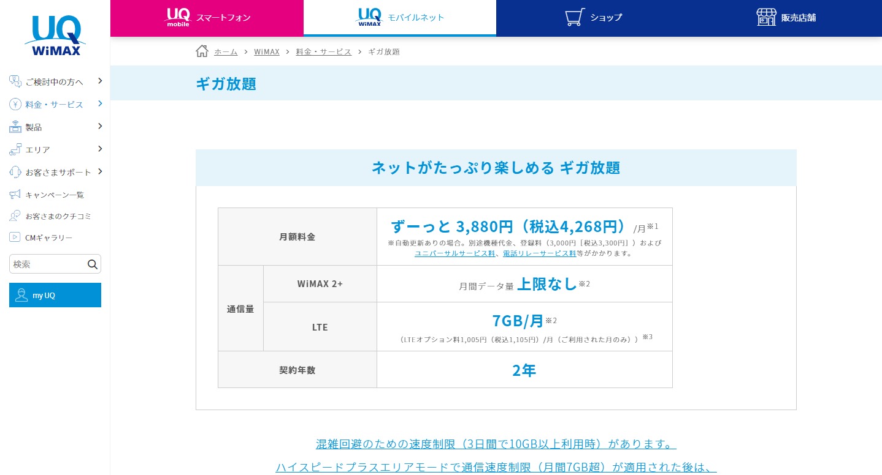Click the LTE row label

pyautogui.click(x=320, y=327)
